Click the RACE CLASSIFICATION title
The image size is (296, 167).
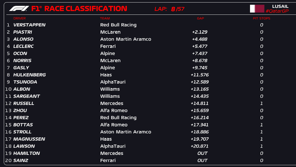click(x=86, y=8)
